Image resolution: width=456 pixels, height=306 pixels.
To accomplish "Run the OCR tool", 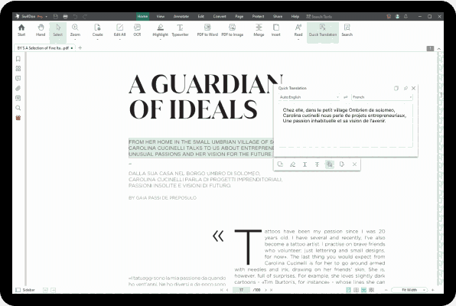I will point(137,30).
